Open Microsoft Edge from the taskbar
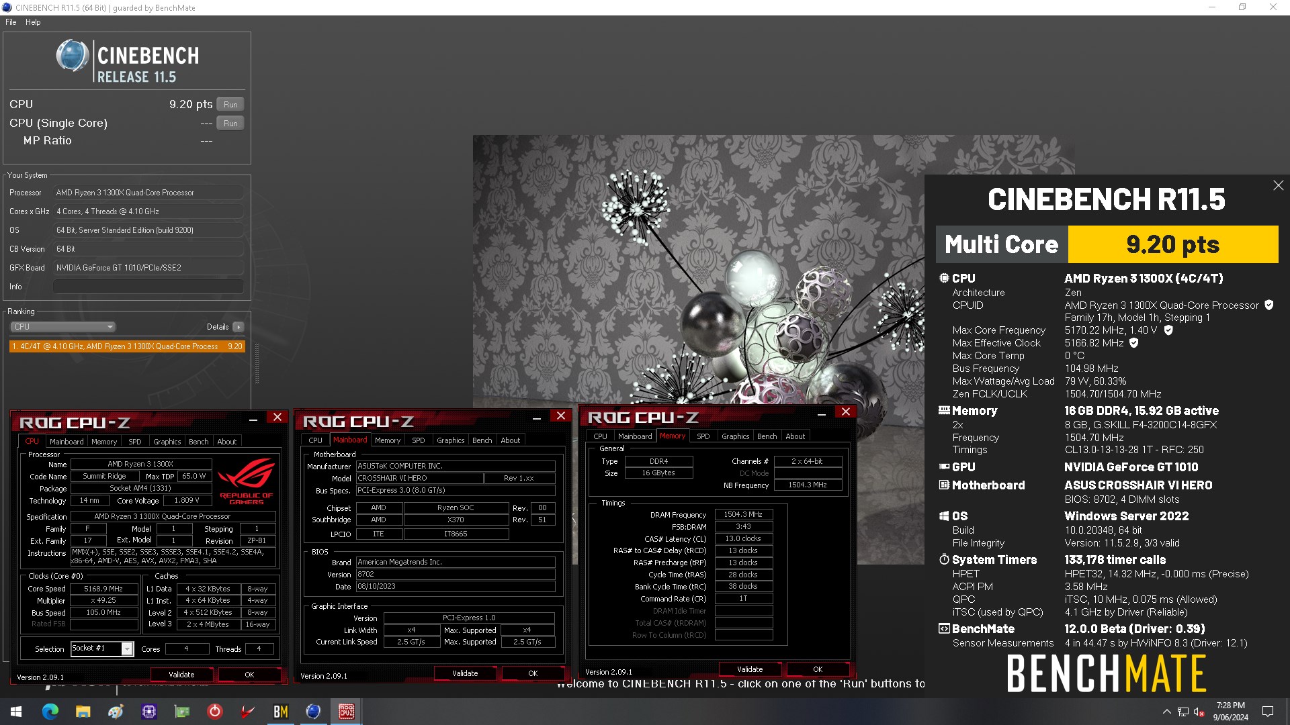Screen dimensions: 1290x725 (x=50, y=712)
